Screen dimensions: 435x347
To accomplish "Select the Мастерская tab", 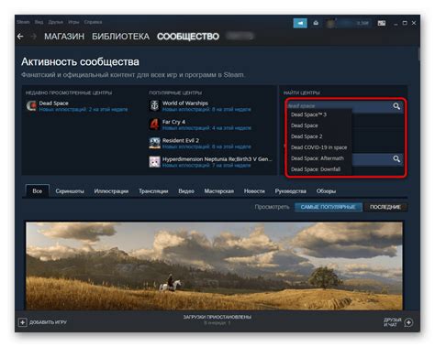I will tap(219, 191).
